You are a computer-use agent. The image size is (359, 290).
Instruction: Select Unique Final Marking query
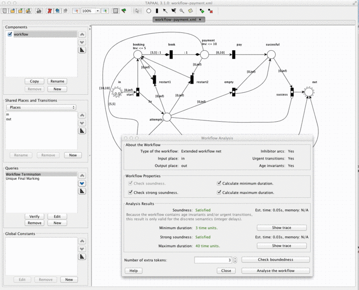22,179
